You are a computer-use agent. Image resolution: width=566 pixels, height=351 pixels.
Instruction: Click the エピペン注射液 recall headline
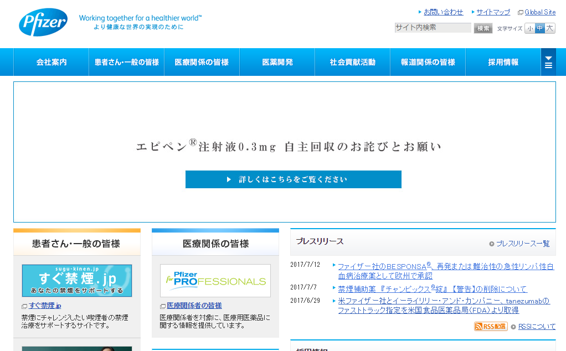coord(289,146)
